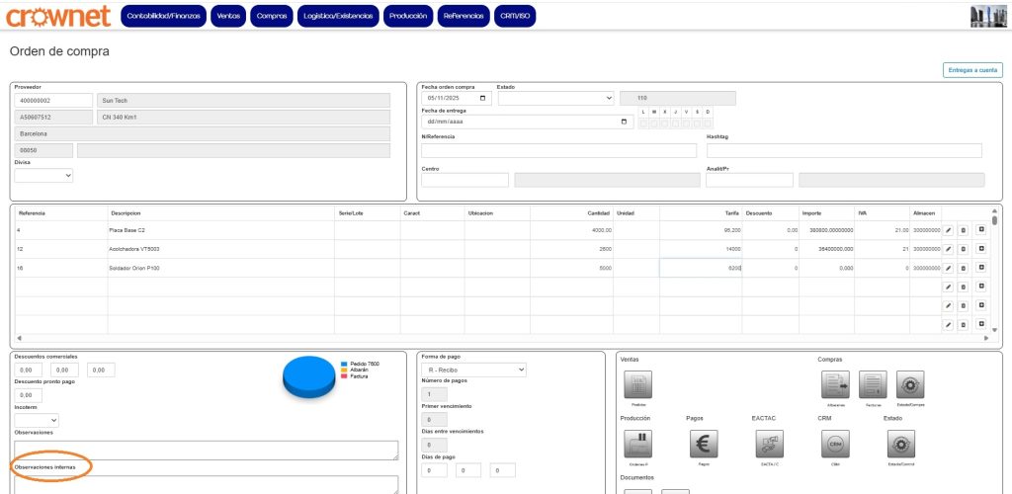Click the plus icon on Acolchadora VT5003 row

[981, 249]
